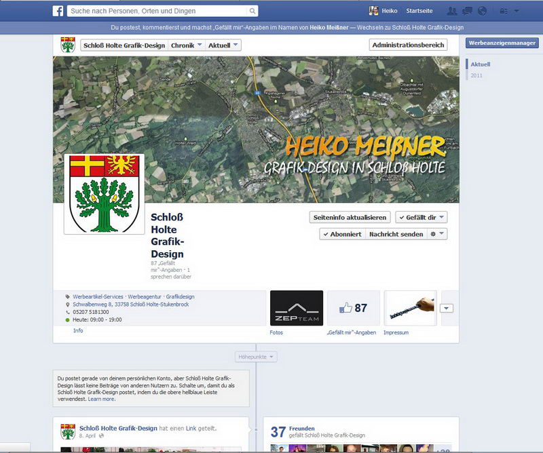Image resolution: width=543 pixels, height=453 pixels.
Task: Jump to 2011 in timeline sidebar
Action: [x=476, y=75]
